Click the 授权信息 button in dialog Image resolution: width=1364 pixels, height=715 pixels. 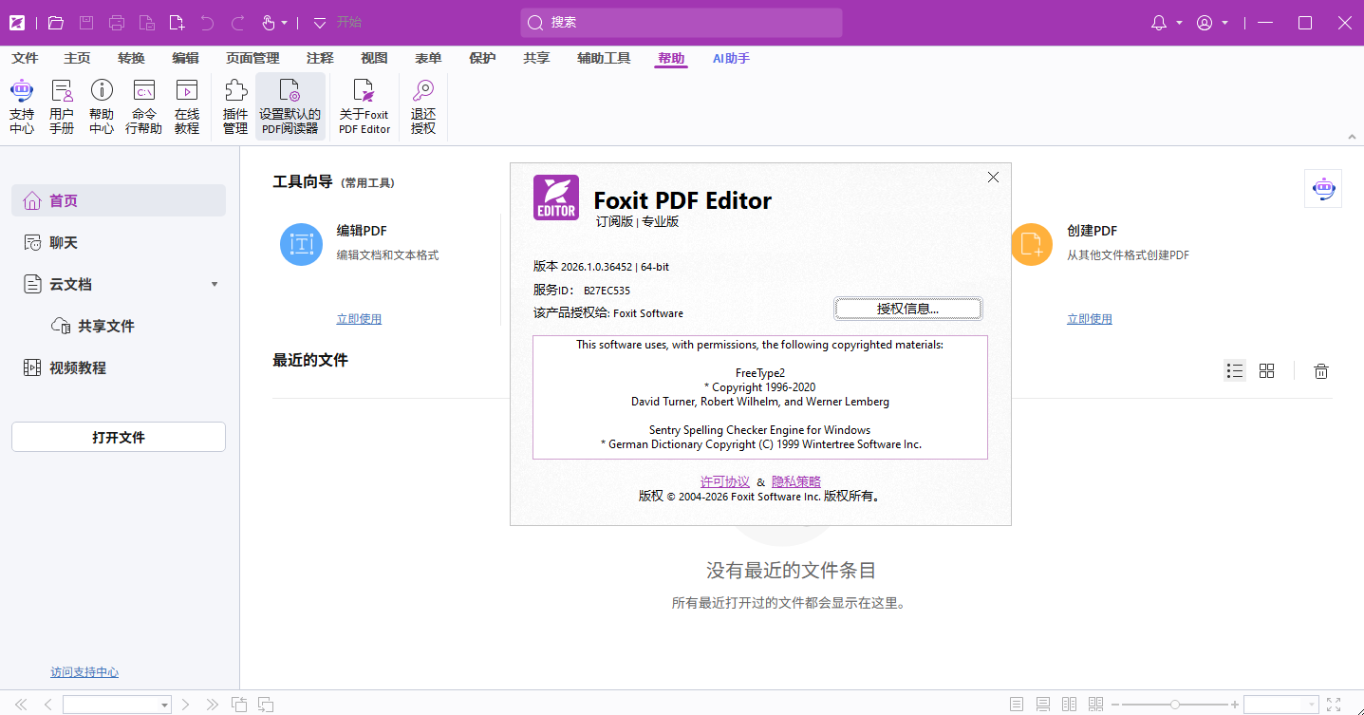pos(907,309)
